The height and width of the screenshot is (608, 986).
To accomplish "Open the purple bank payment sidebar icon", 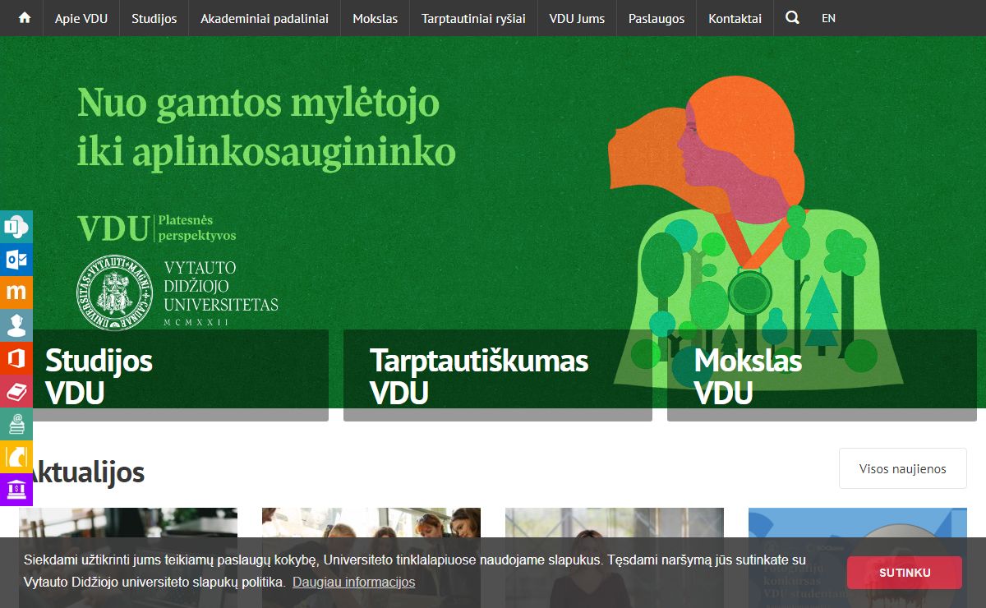I will click(x=16, y=489).
